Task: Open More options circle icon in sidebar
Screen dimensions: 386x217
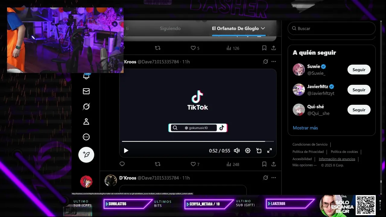Action: [x=86, y=137]
